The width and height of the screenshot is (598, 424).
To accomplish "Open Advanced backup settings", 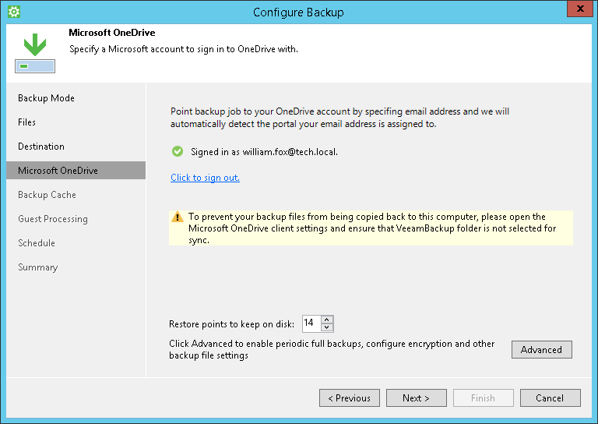I will [x=542, y=350].
